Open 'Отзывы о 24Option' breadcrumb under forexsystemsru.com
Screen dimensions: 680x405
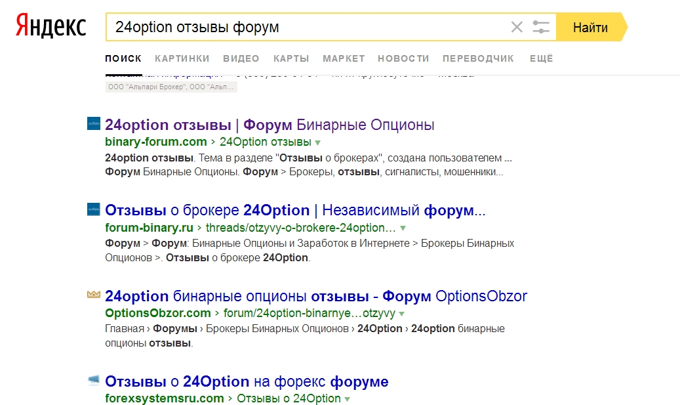pyautogui.click(x=289, y=398)
